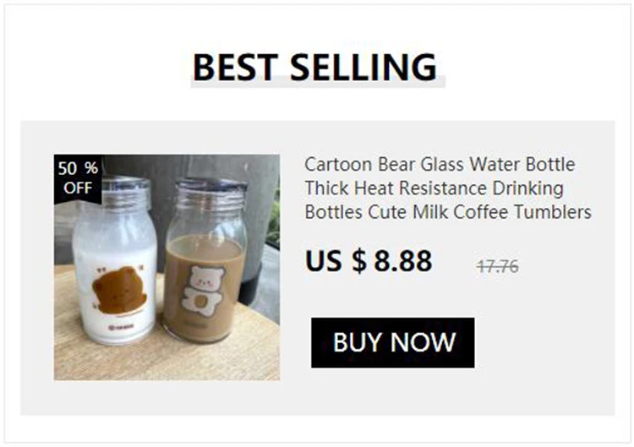
Task: Open the Cartoon Bear Glass Water Bottle title
Action: (440, 164)
